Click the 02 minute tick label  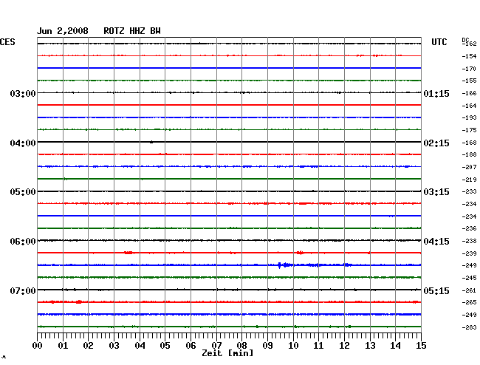[88, 345]
